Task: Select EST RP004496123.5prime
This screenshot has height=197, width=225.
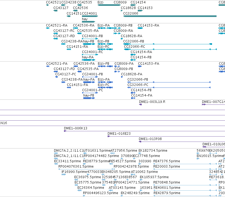Action: (100, 193)
